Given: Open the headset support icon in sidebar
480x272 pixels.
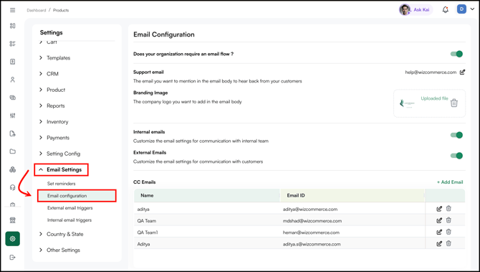Looking at the screenshot, I should (x=13, y=187).
